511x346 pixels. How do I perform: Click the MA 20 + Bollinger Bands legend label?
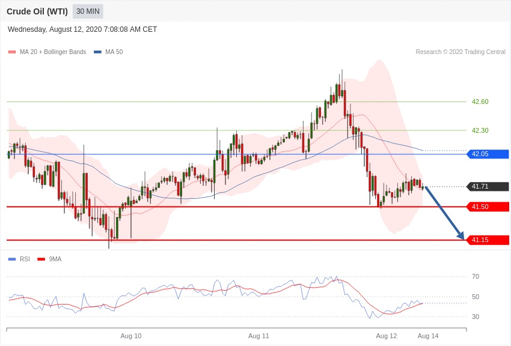pos(53,52)
